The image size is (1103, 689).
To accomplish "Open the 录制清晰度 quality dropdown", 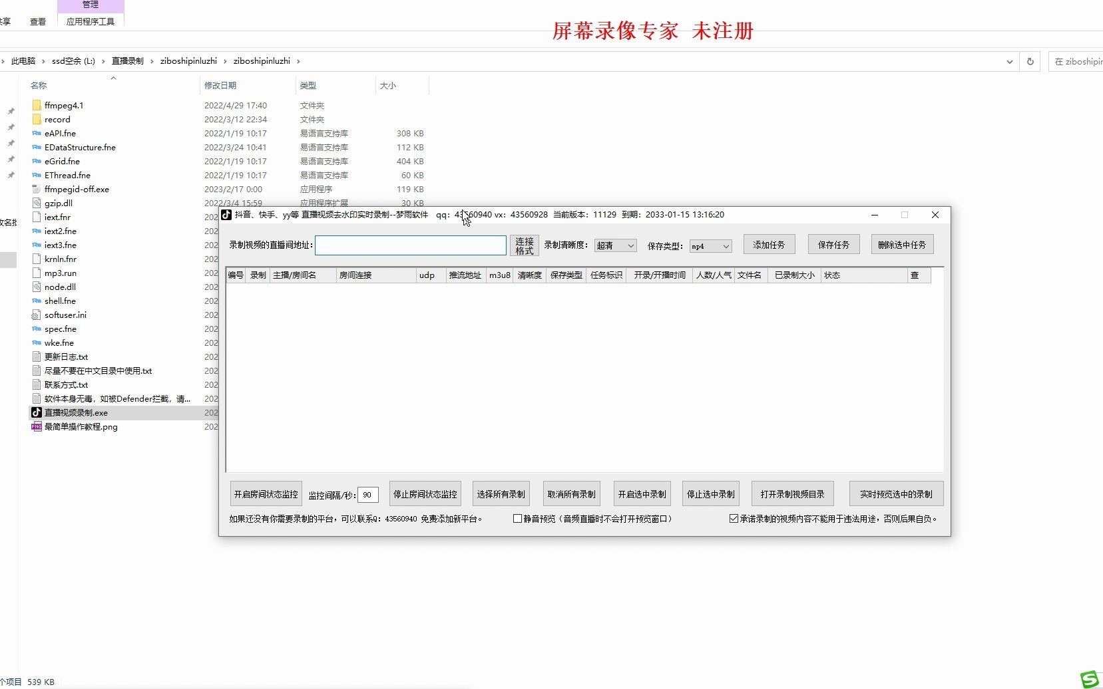I will [x=616, y=245].
